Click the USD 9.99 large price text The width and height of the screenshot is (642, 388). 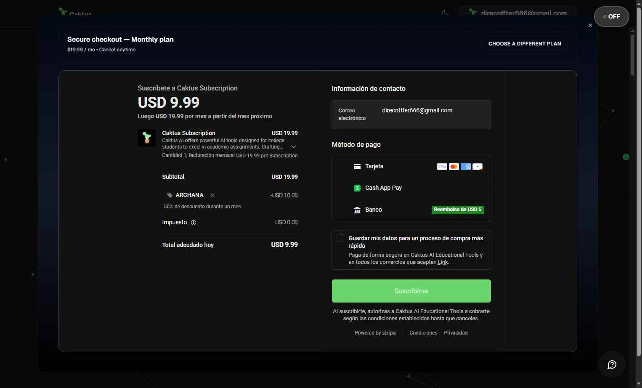tap(169, 102)
